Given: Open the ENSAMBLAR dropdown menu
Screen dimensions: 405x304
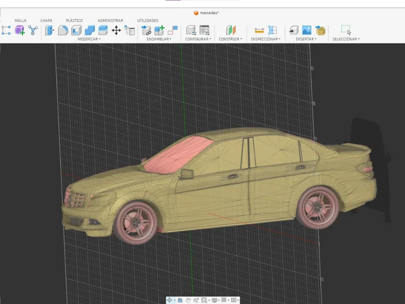Looking at the screenshot, I should click(159, 39).
